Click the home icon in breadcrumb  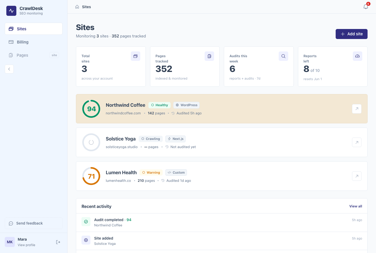coord(77,7)
